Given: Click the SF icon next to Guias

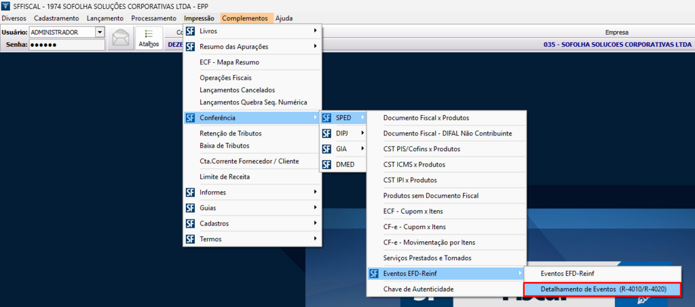Looking at the screenshot, I should 191,208.
